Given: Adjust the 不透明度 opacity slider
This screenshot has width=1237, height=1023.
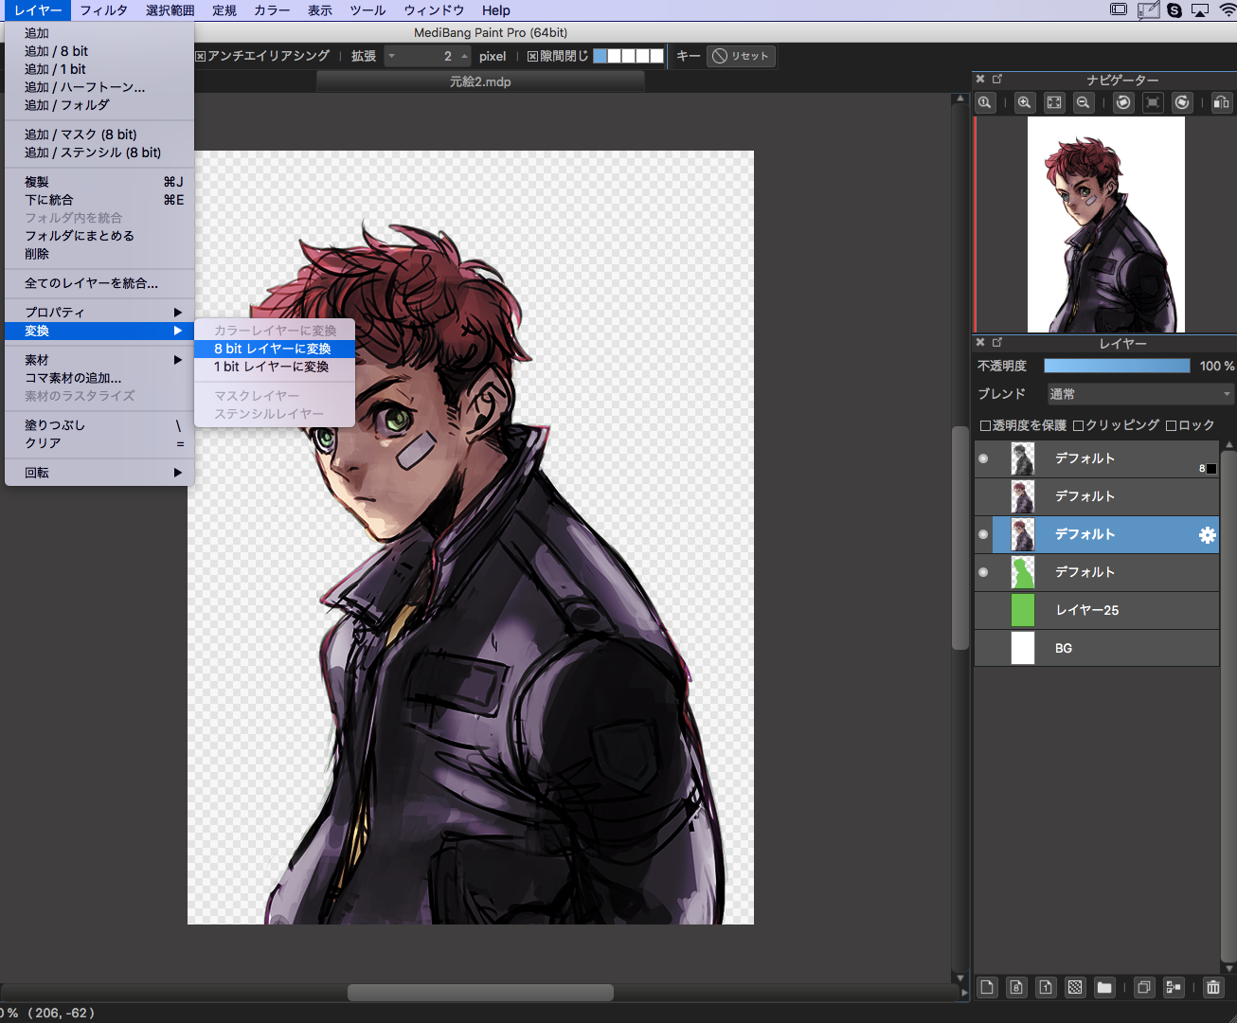Looking at the screenshot, I should click(1117, 366).
